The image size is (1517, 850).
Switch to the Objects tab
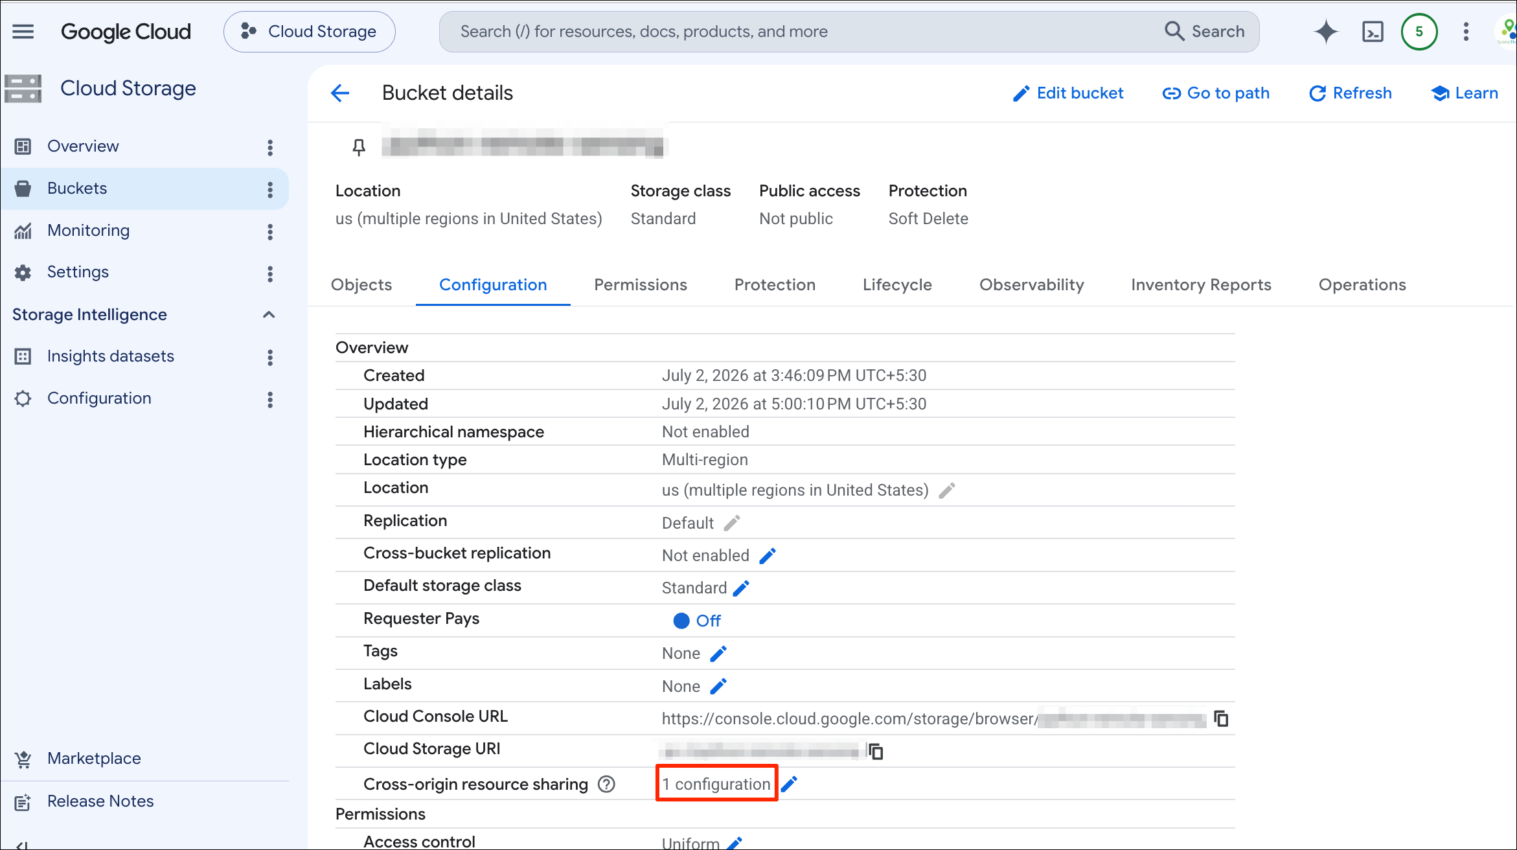[361, 284]
